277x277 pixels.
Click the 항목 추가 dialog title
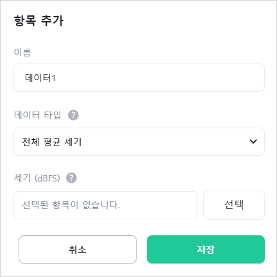(x=38, y=21)
